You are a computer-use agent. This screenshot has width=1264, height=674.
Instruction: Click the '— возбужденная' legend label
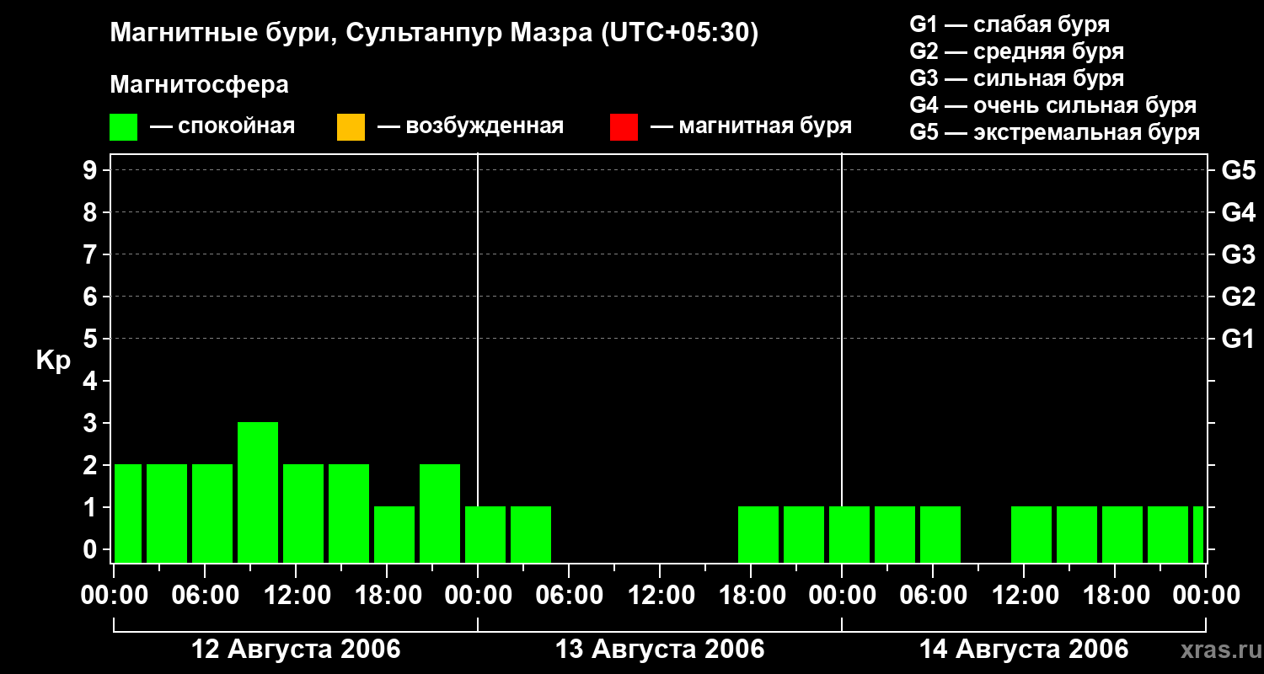pyautogui.click(x=470, y=127)
